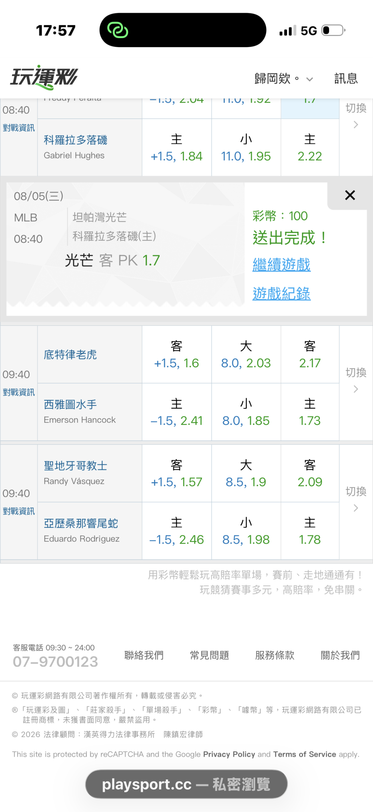Viewport: 373px width, 812px height.
Task: Switch view with 切換 for the Tigers-Mariners game
Action: pos(356,380)
